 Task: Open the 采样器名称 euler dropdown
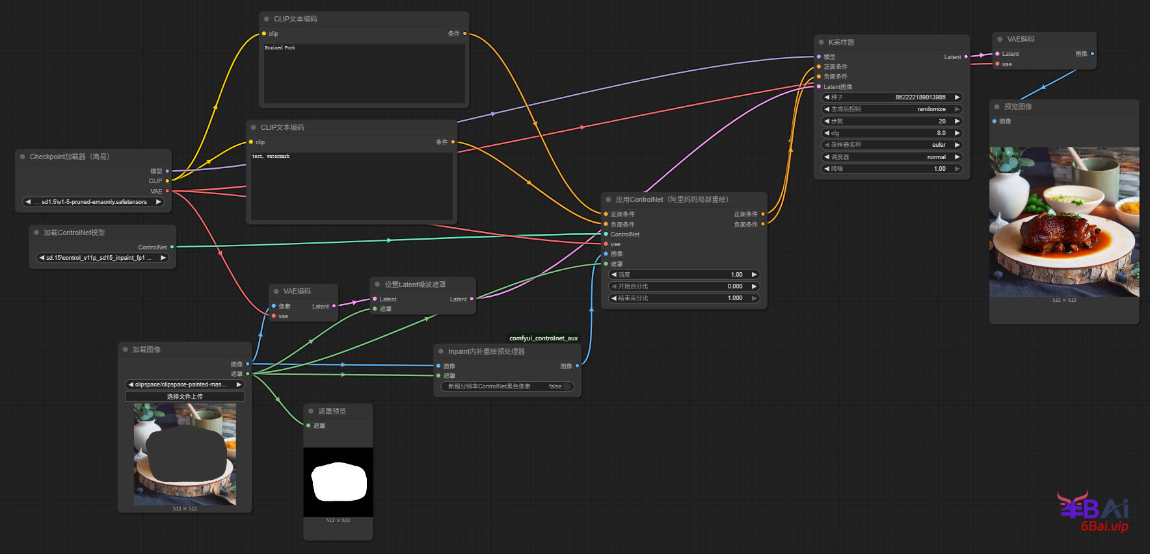892,145
